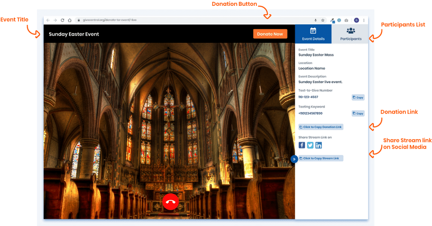The height and width of the screenshot is (226, 432).
Task: Open the camera extension icon
Action: pyautogui.click(x=346, y=20)
